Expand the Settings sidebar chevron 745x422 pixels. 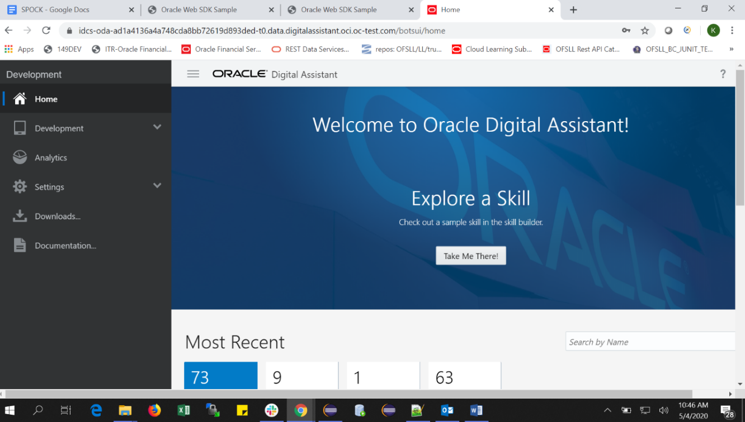click(x=157, y=186)
